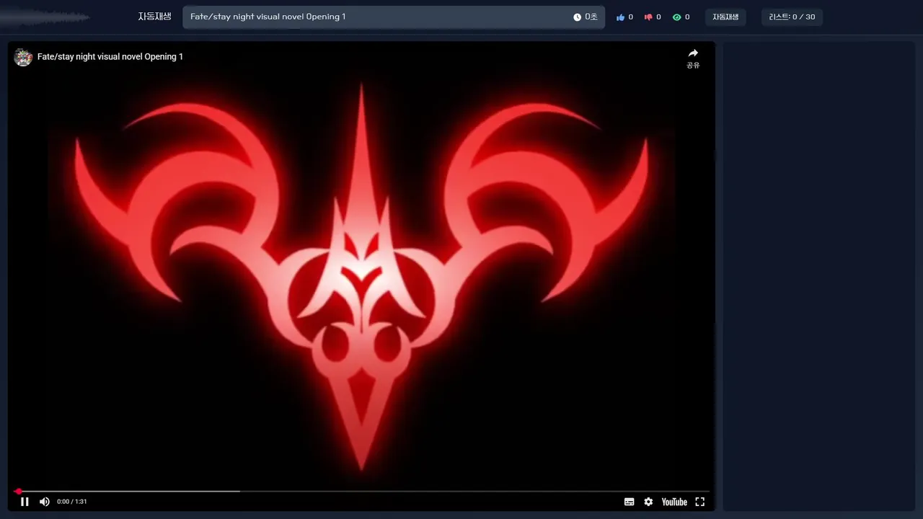Open YouTube player settings gear
The image size is (923, 519).
click(x=648, y=502)
